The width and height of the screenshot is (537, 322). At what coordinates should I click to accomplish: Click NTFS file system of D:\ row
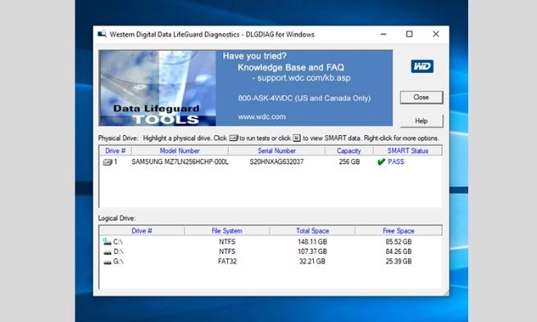(227, 252)
